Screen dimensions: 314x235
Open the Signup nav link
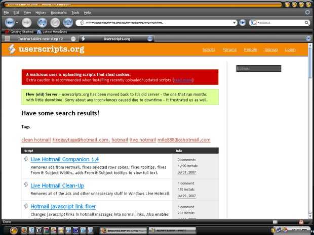[x=271, y=50]
